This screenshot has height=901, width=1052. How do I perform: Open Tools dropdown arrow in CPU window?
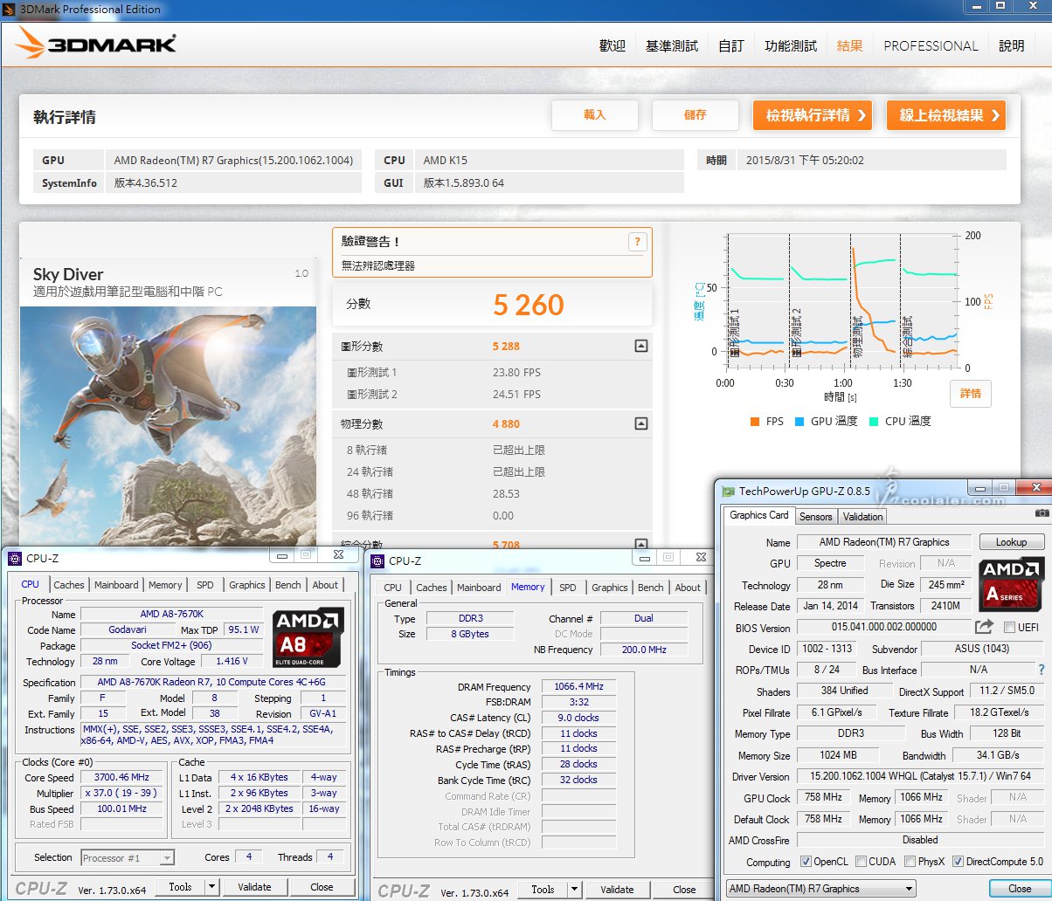(x=211, y=887)
